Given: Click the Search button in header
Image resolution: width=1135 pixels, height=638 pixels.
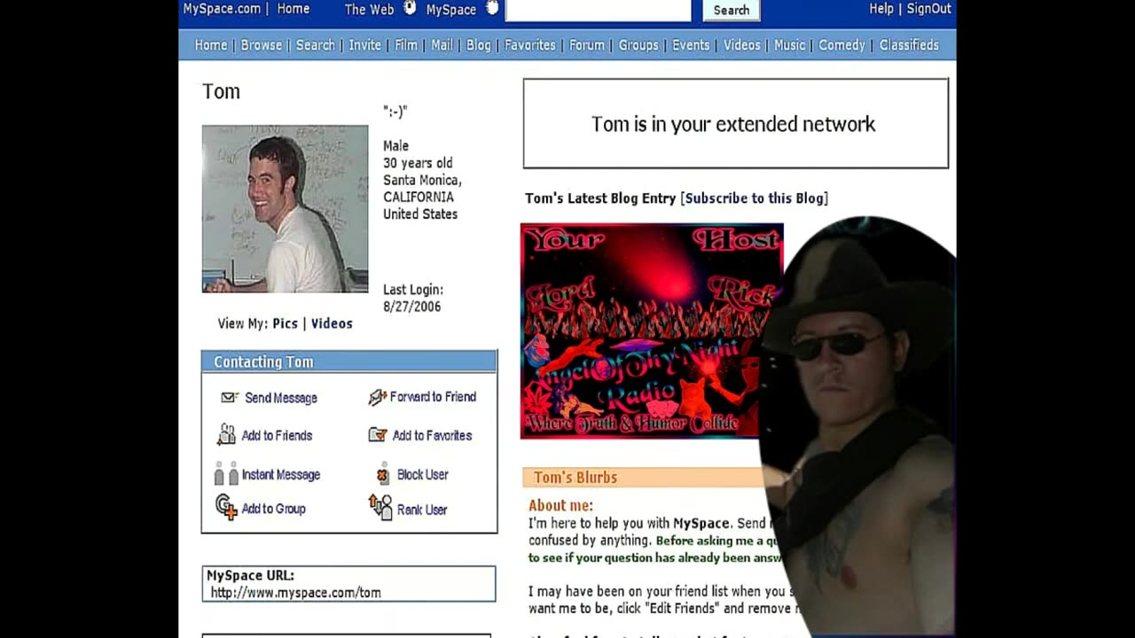Looking at the screenshot, I should (x=732, y=10).
